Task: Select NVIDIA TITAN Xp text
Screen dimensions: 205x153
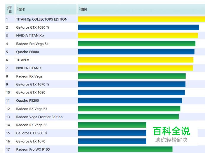Action: (x=30, y=35)
